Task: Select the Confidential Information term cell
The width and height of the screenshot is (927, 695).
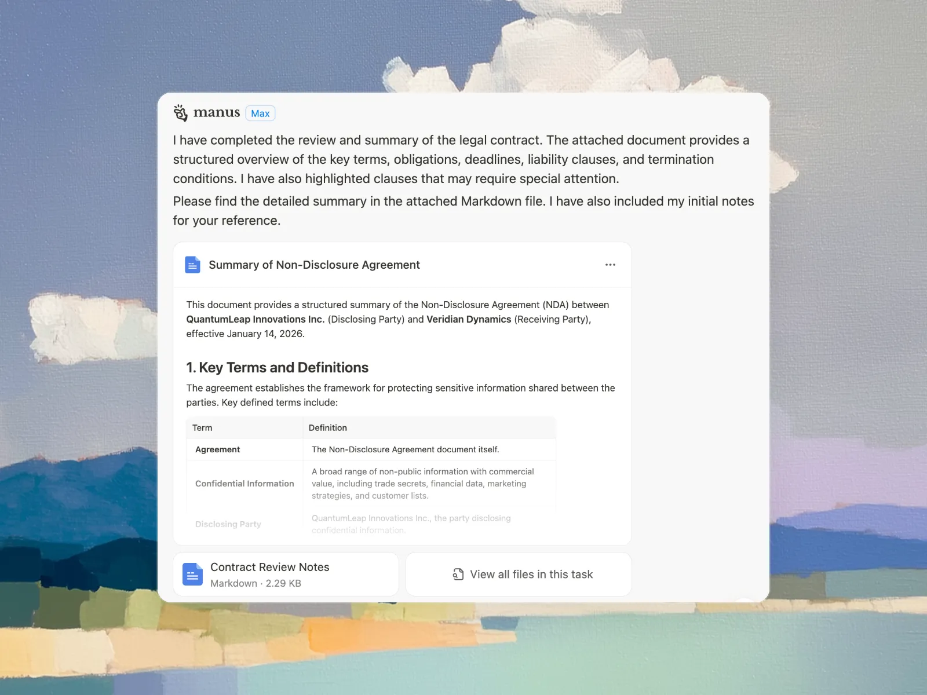Action: coord(244,484)
